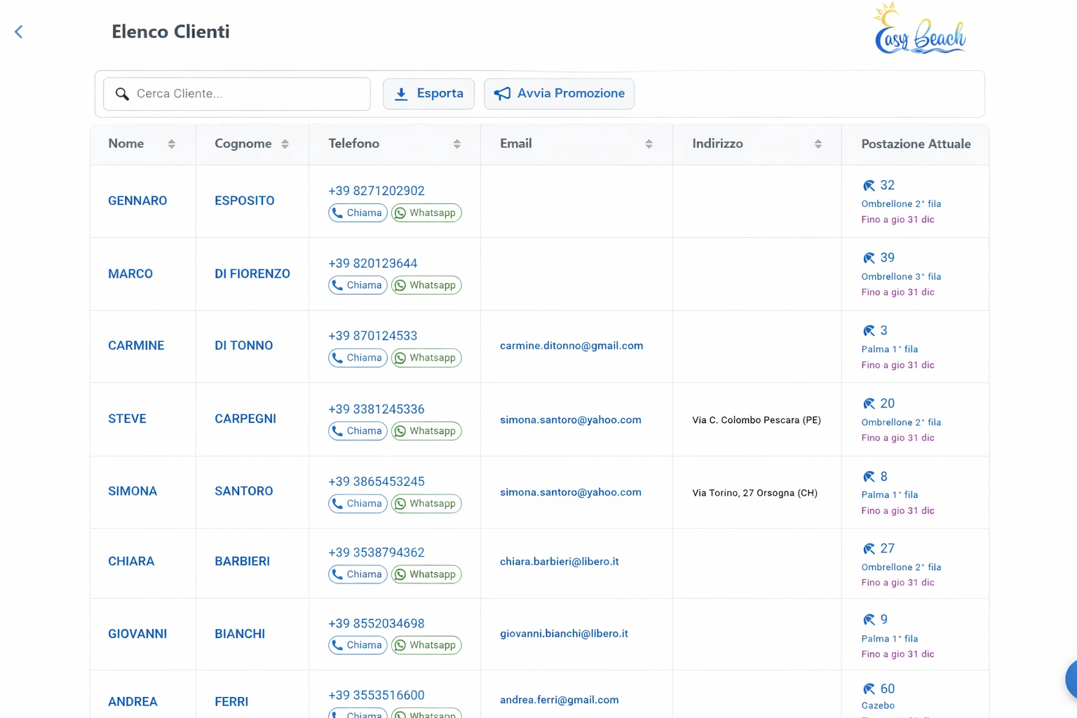The height and width of the screenshot is (718, 1077).
Task: Click the search magnifier icon
Action: 122,94
